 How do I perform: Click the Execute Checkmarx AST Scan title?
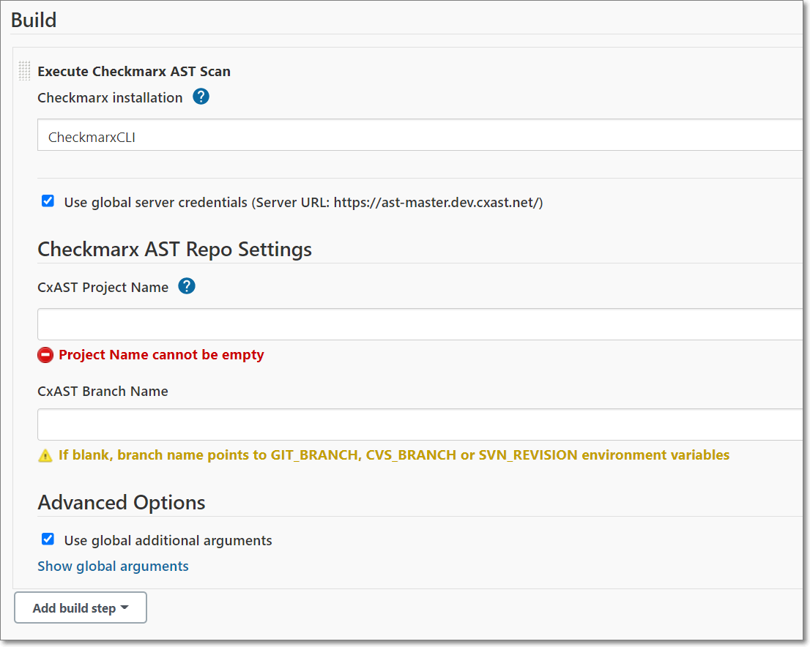(x=134, y=71)
